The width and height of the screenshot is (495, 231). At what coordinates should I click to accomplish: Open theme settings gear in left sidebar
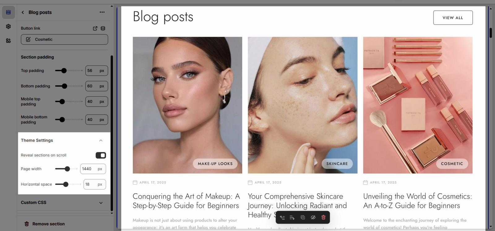tap(8, 27)
